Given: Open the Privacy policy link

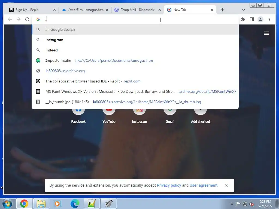Looking at the screenshot, I should (x=169, y=185).
